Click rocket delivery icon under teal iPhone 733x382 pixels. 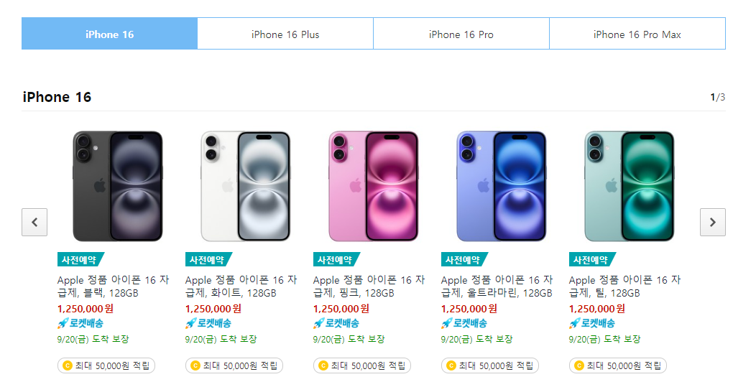click(574, 323)
